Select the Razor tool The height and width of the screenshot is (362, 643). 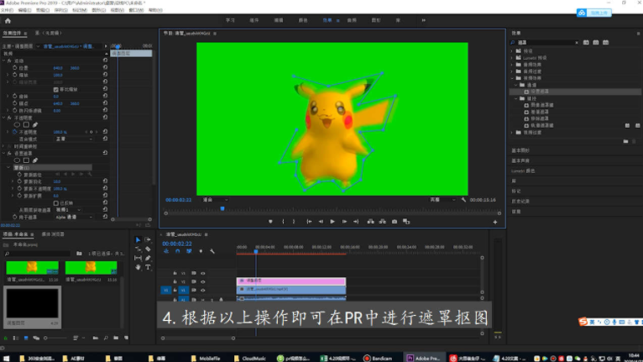coord(148,249)
